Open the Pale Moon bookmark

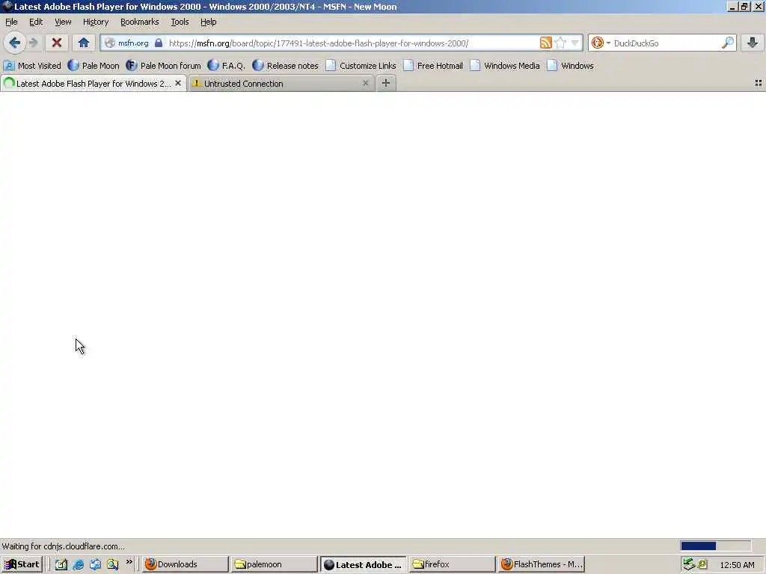click(x=94, y=66)
